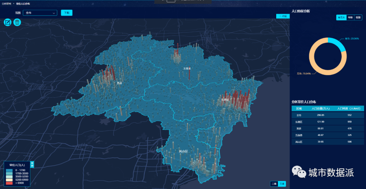Select the 岚山区 table row name
The width and height of the screenshot is (366, 189).
click(299, 142)
